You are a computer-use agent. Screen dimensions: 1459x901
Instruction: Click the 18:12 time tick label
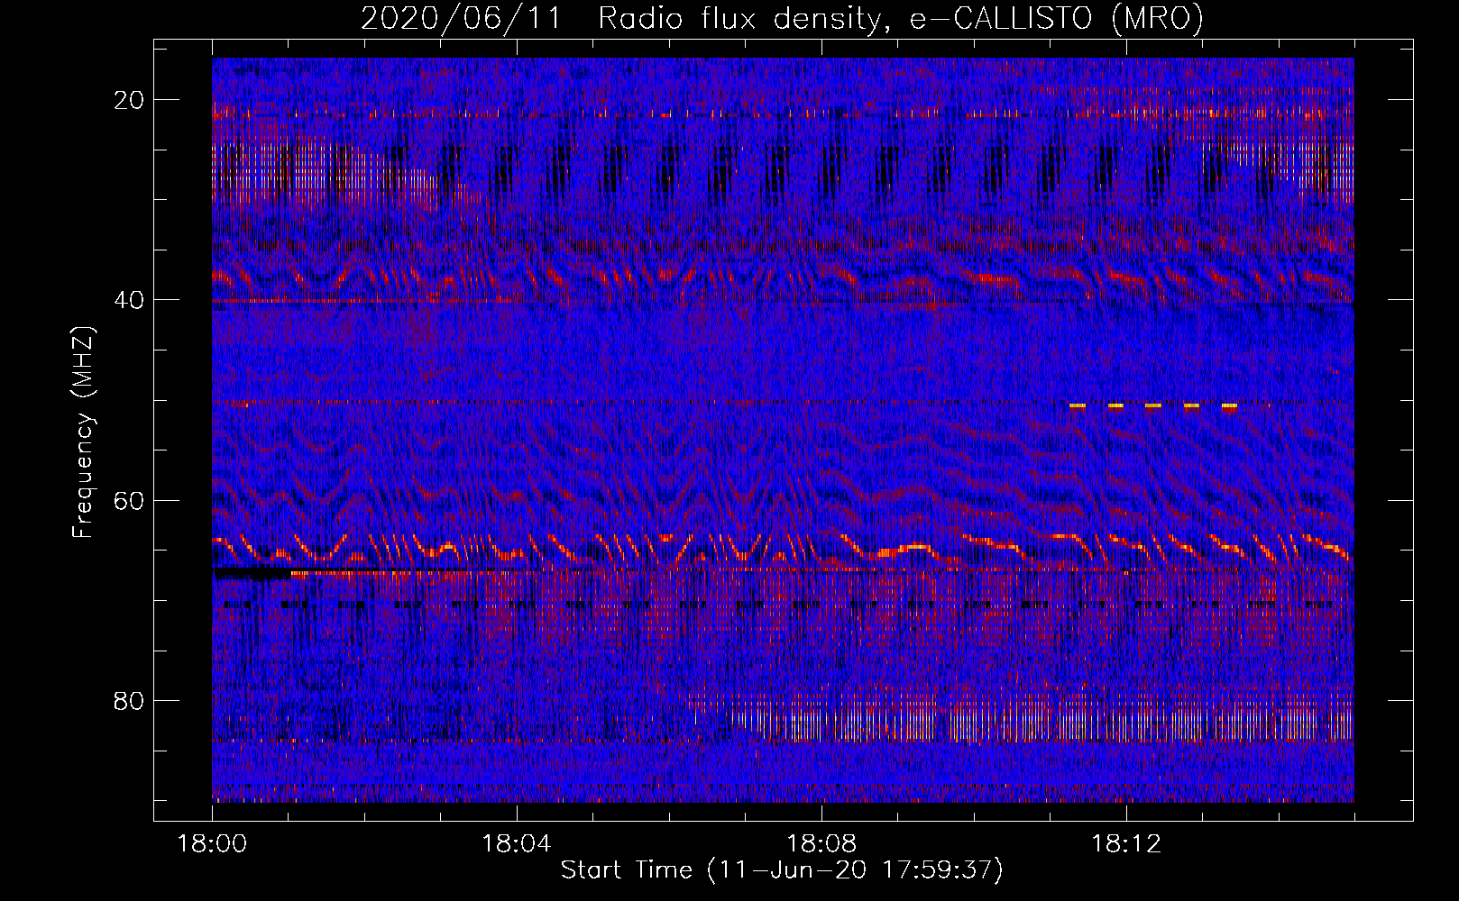(1126, 844)
